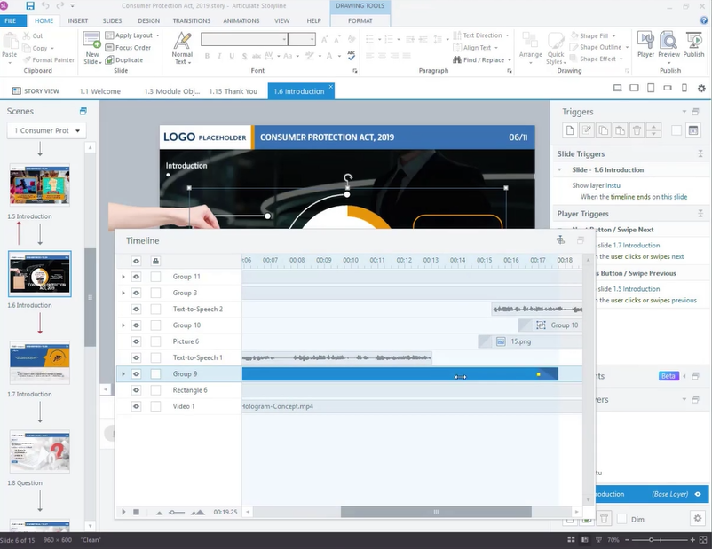Click the Focus Order button
The height and width of the screenshot is (549, 712).
(128, 48)
